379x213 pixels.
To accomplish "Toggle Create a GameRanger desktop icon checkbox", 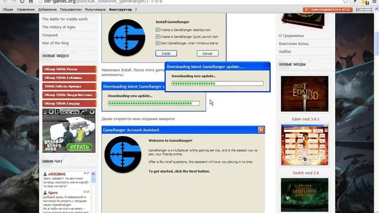I will pos(158,30).
